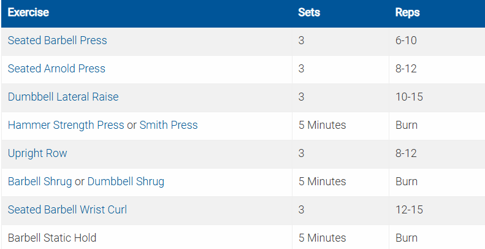Click the 10-15 reps cell

pos(409,97)
